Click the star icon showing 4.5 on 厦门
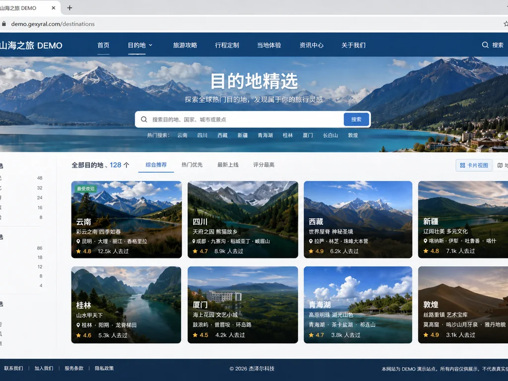508x381 pixels. 195,335
